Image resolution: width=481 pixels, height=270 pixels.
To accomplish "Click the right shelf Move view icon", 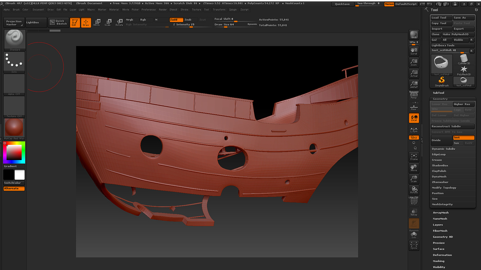I will [414, 168].
